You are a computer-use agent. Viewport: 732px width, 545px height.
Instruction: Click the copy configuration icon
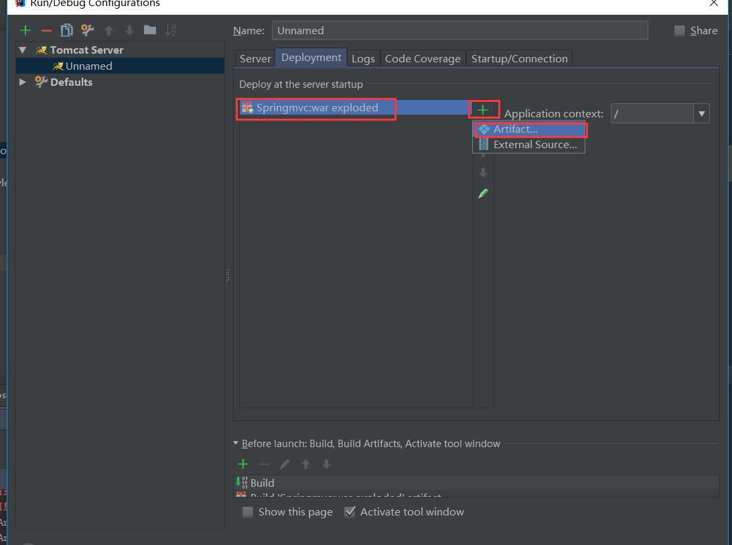[x=66, y=30]
